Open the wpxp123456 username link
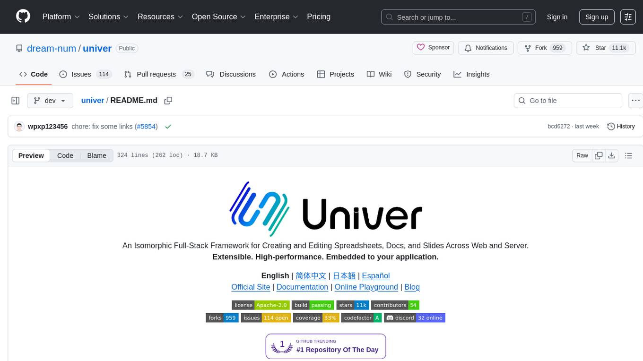This screenshot has width=643, height=361. (x=48, y=127)
